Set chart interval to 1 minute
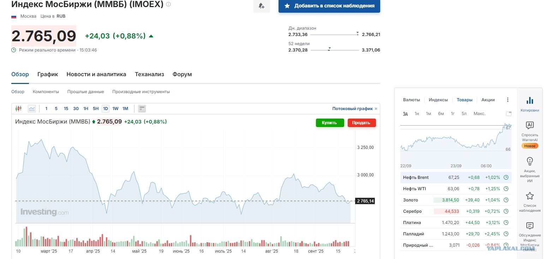 point(46,109)
